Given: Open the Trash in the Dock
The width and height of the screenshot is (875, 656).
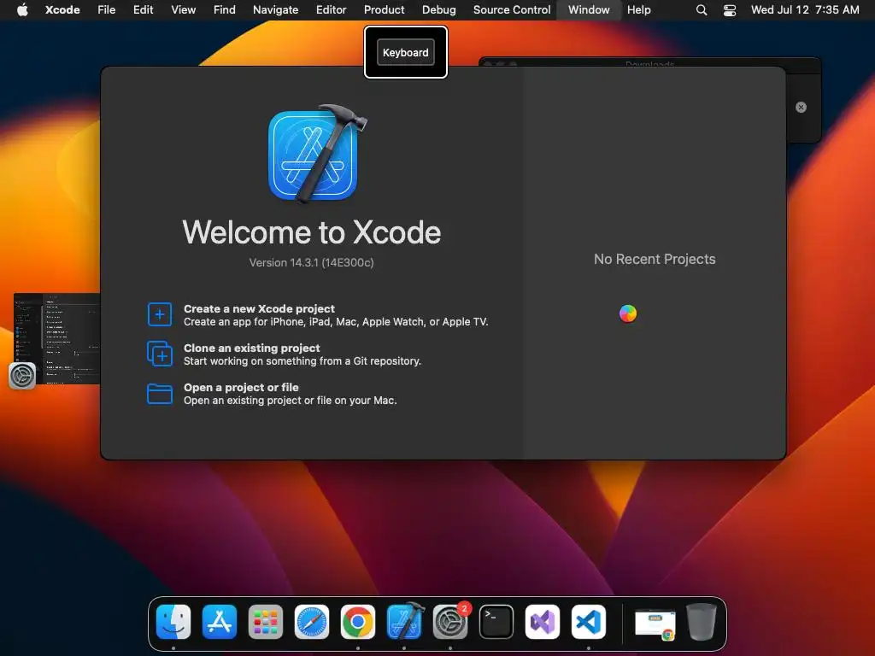Looking at the screenshot, I should [x=702, y=622].
